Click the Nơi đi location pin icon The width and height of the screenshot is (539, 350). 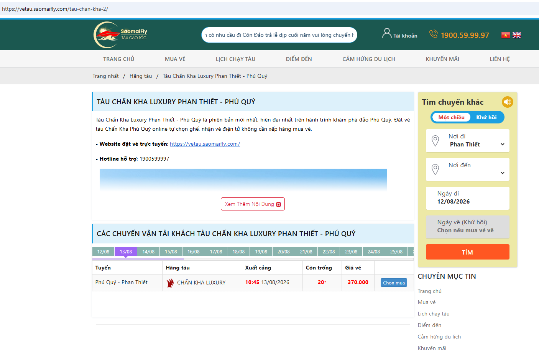tap(435, 141)
